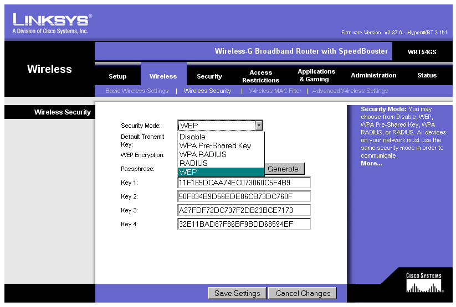
Task: Click the Wireless Security section heading
Action: pos(63,112)
